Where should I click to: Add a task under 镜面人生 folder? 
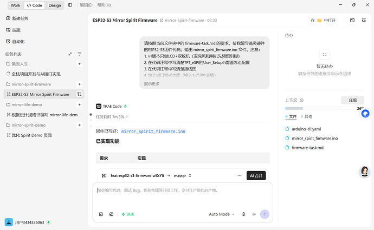coord(80,64)
